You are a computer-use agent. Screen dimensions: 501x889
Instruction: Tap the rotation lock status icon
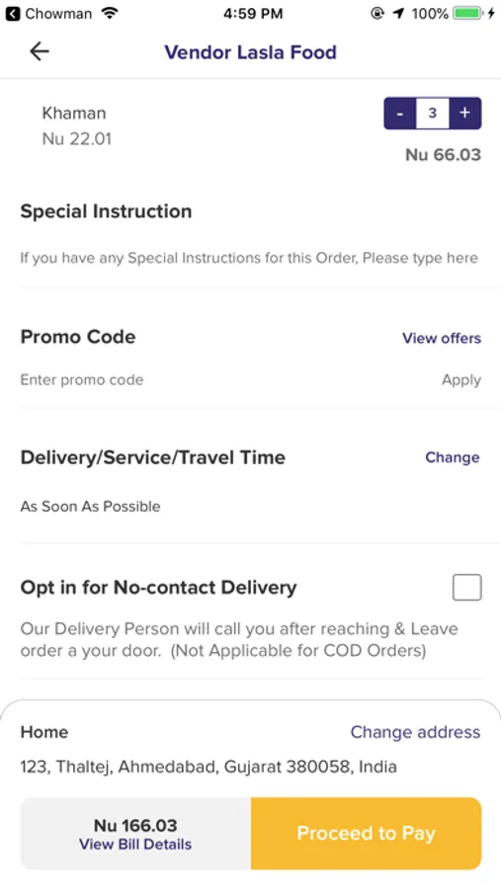377,13
